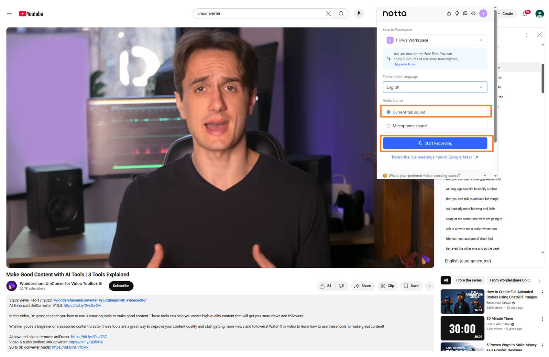549x357 pixels.
Task: Clear the search box with the X icon
Action: [328, 14]
